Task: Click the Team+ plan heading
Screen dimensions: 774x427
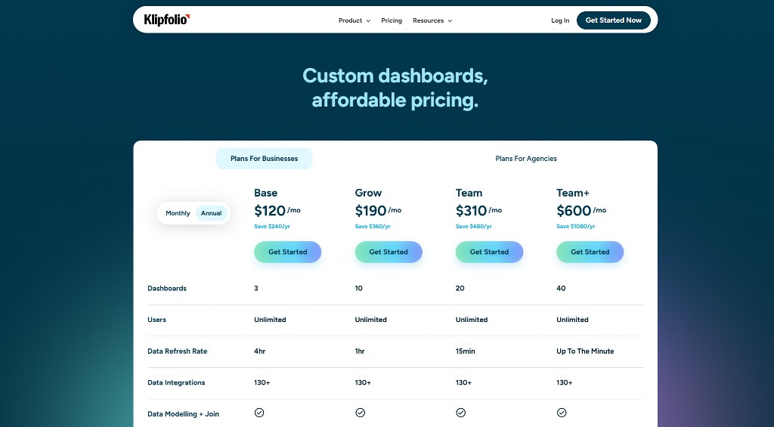Action: click(573, 193)
